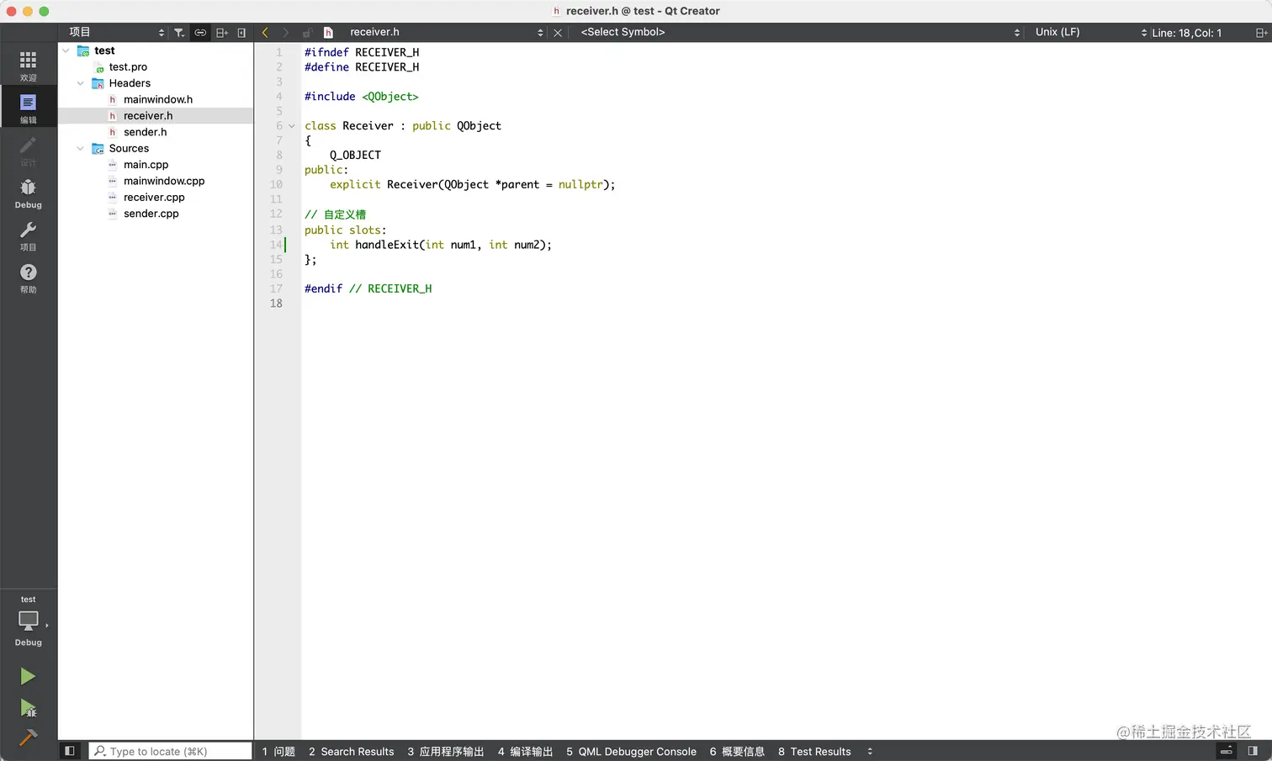Screen dimensions: 1272x761
Task: Toggle progress details button in status bar
Action: pos(1227,751)
